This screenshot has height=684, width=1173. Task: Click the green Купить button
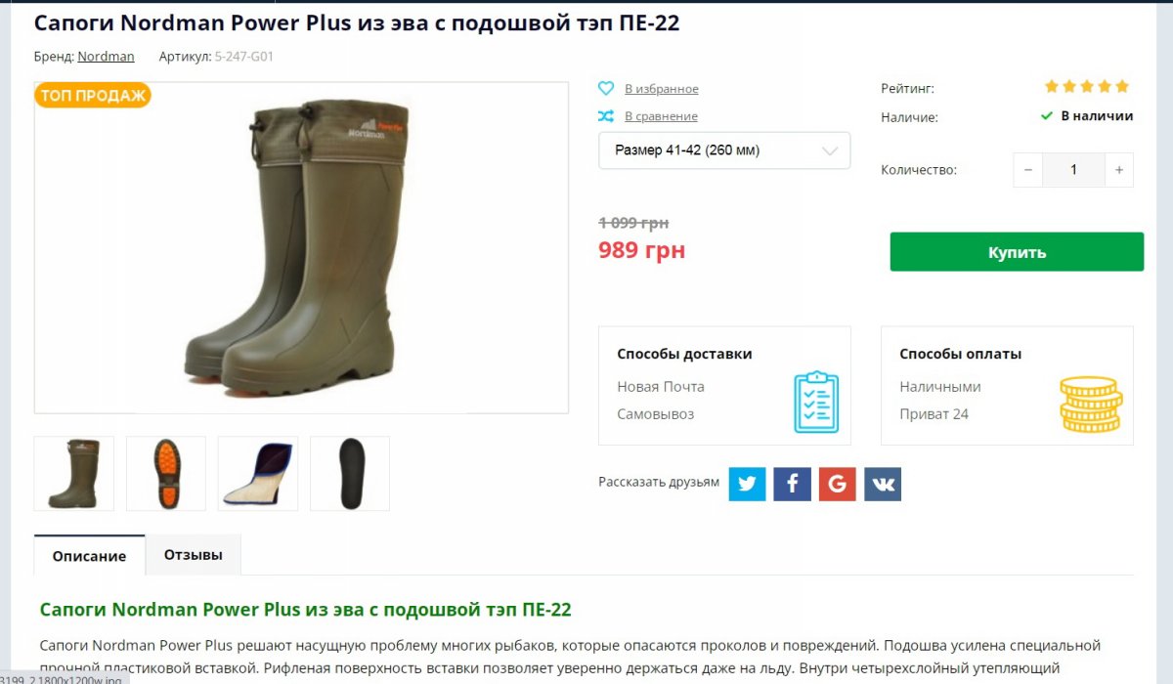point(1017,252)
